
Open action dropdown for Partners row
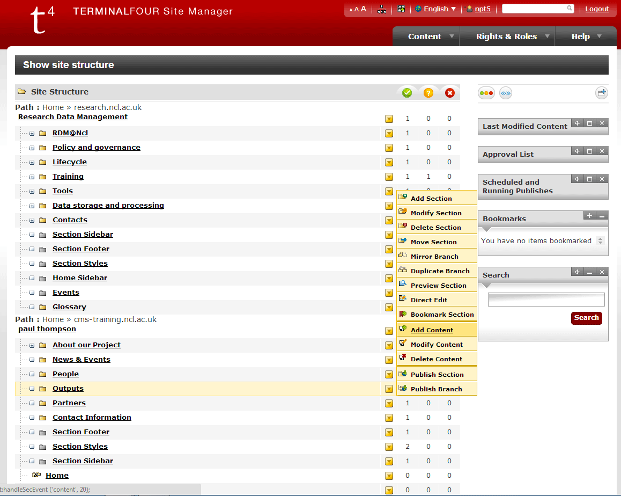(x=389, y=403)
